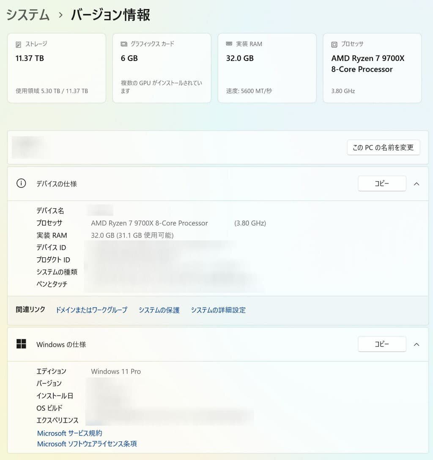This screenshot has height=460, width=433.
Task: Click the プロセッサ row label in device specs
Action: click(49, 223)
